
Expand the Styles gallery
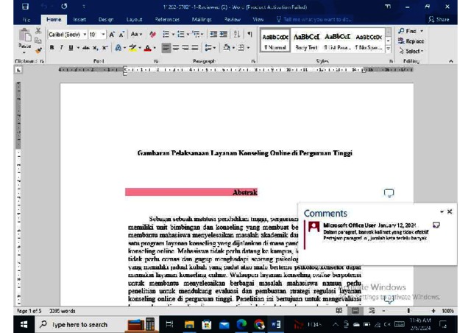389,49
